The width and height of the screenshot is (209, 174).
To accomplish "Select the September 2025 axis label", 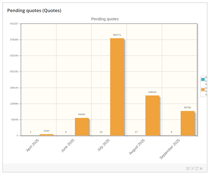I will click(x=170, y=149).
